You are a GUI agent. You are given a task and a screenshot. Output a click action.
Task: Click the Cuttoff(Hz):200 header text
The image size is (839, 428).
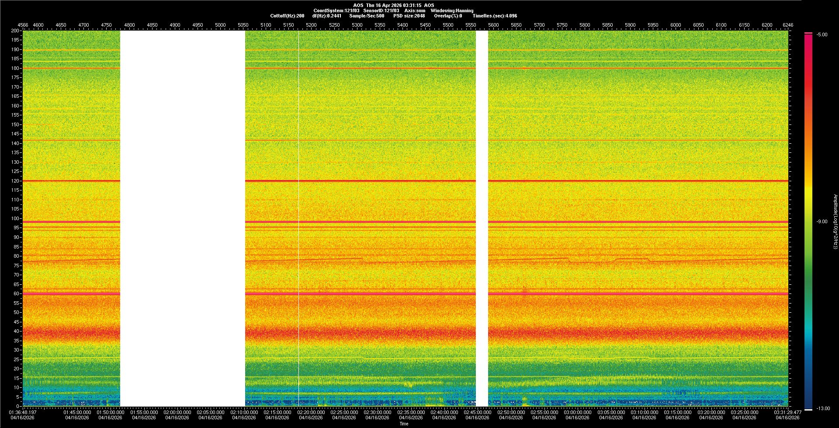point(287,16)
